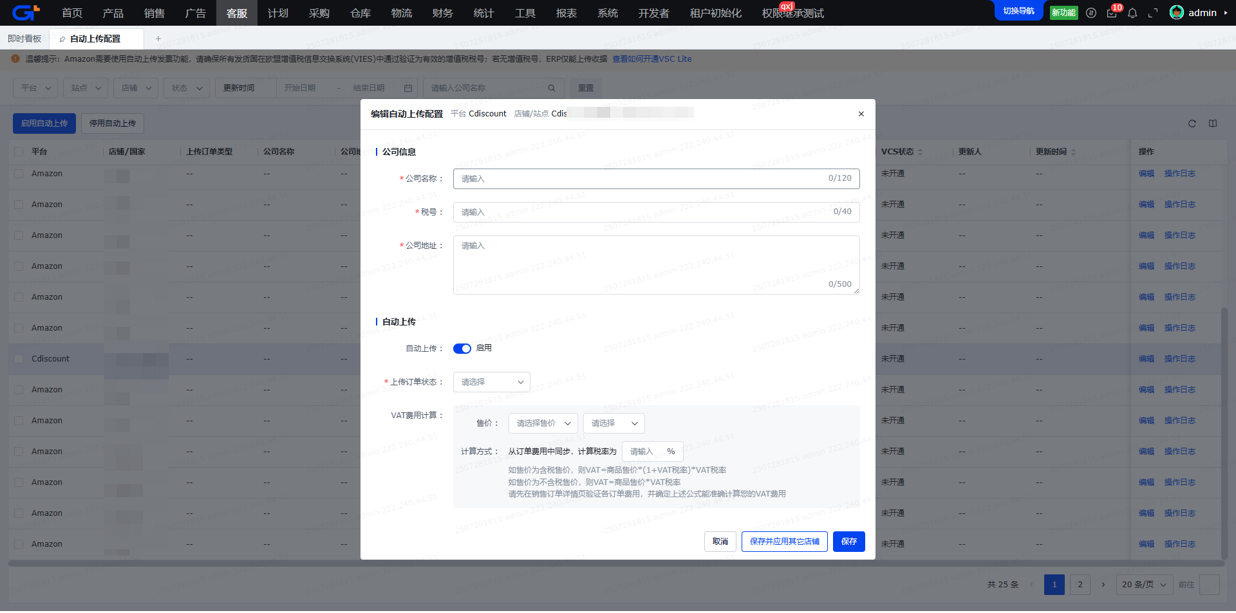Open the 状态 filter dropdown
The width and height of the screenshot is (1236, 613).
pos(187,88)
